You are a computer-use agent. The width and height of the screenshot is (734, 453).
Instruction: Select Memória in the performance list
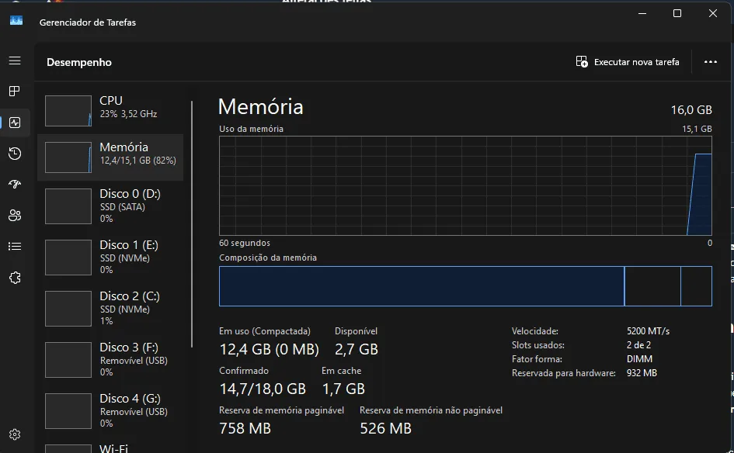pyautogui.click(x=110, y=157)
